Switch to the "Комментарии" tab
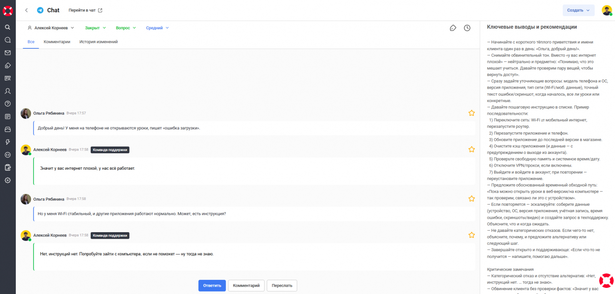 point(57,42)
